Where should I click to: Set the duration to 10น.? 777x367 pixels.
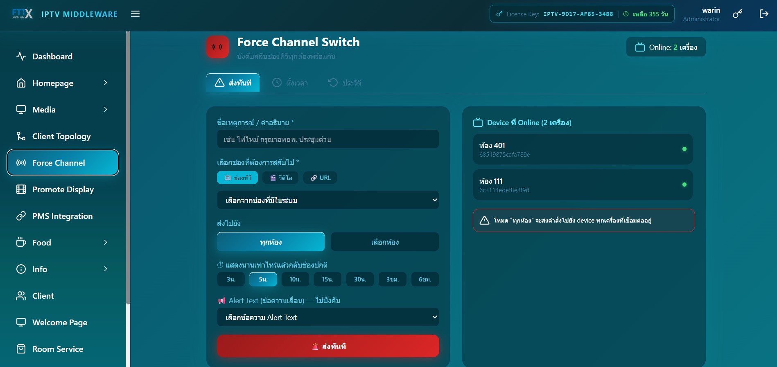click(x=295, y=279)
